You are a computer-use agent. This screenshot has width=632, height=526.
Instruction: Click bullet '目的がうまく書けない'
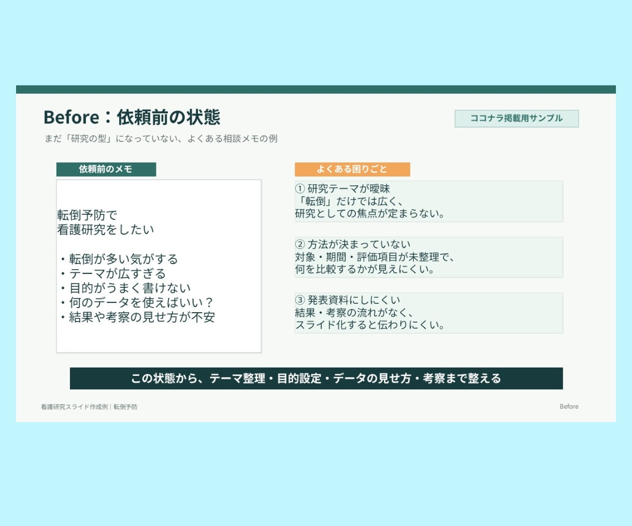click(x=125, y=288)
